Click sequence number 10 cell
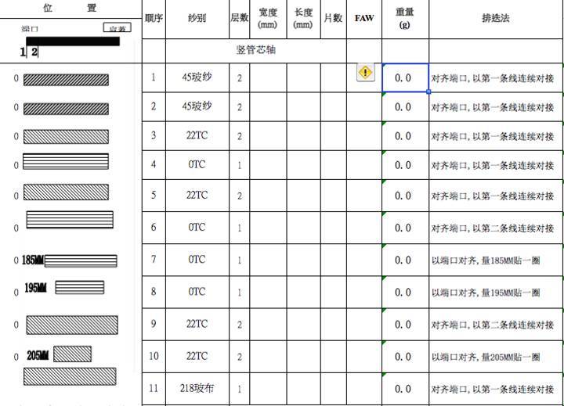564x406 pixels. click(154, 357)
